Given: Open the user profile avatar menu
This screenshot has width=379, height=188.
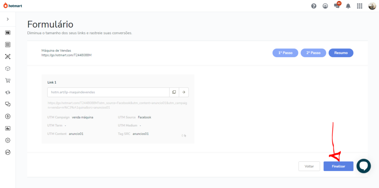Looking at the screenshot, I should click(372, 6).
